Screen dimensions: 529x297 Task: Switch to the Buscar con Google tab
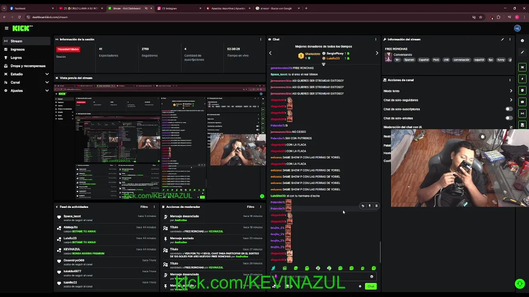[x=277, y=8]
